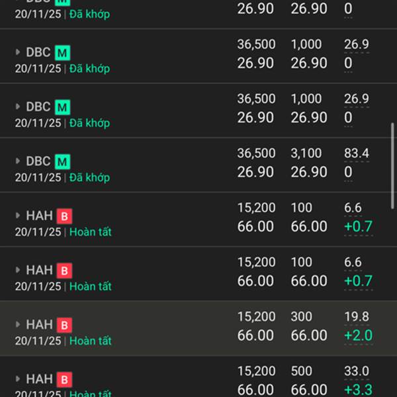Image resolution: width=397 pixels, height=397 pixels.
Task: Click the B badge on the second HAH row from top
Action: click(x=64, y=271)
